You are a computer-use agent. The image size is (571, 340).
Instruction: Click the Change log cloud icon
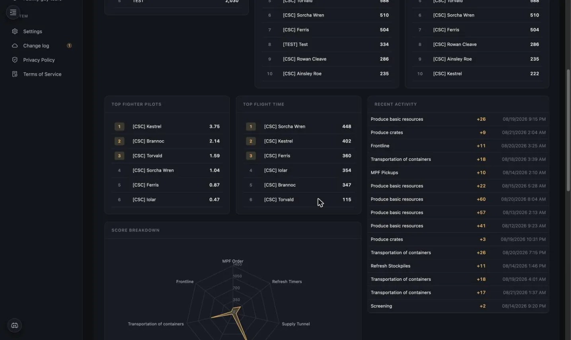tap(15, 46)
